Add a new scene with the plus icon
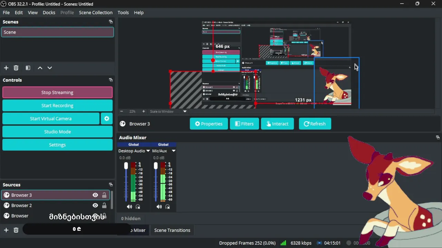Image resolution: width=442 pixels, height=248 pixels. coord(6,68)
